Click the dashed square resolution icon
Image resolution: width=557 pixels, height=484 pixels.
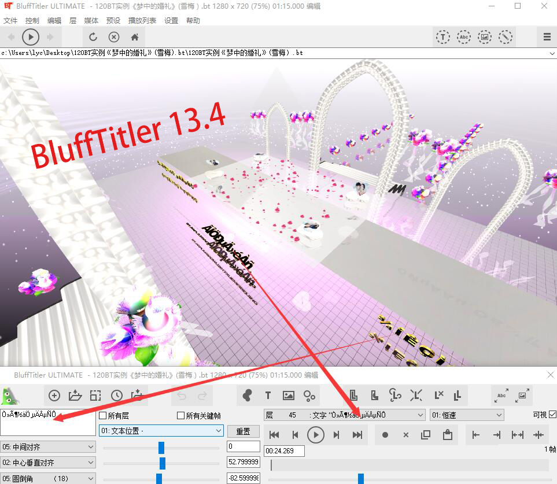point(95,395)
